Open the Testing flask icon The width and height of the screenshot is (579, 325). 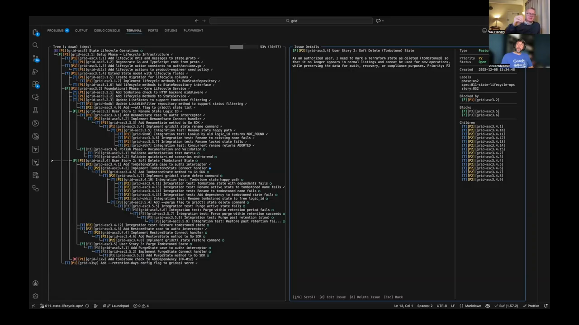pos(35,110)
